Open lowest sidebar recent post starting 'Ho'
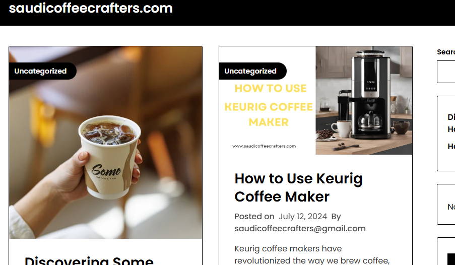Image resolution: width=455 pixels, height=265 pixels. [x=451, y=146]
